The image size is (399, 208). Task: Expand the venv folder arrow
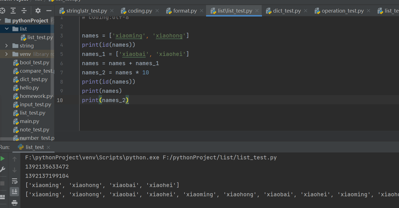(7, 54)
